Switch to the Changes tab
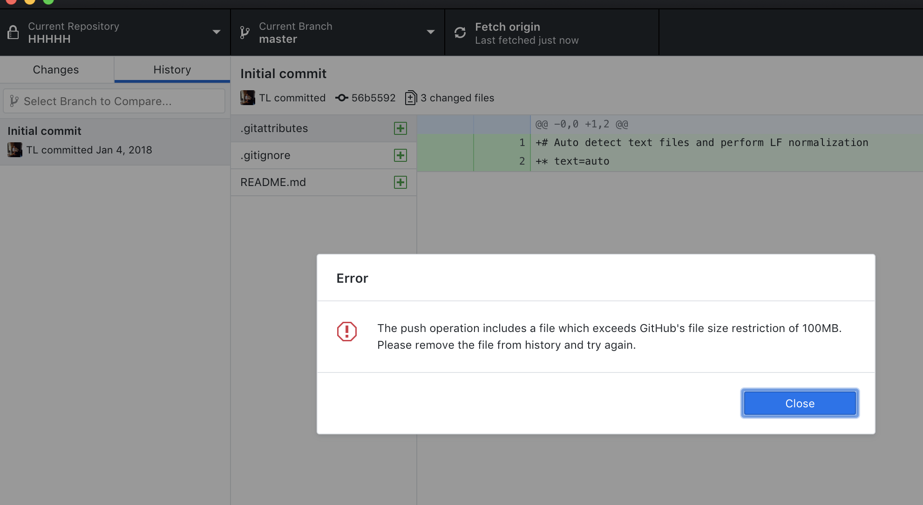923x505 pixels. coord(56,70)
